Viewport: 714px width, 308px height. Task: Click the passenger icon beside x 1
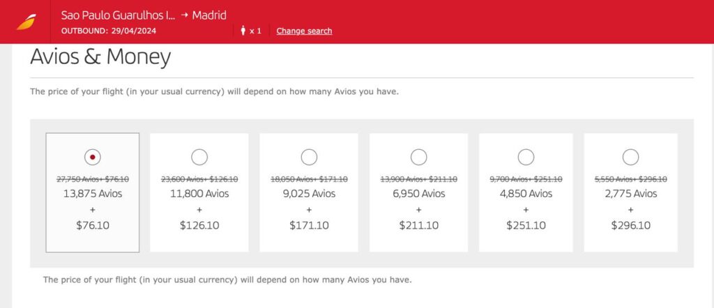click(243, 31)
